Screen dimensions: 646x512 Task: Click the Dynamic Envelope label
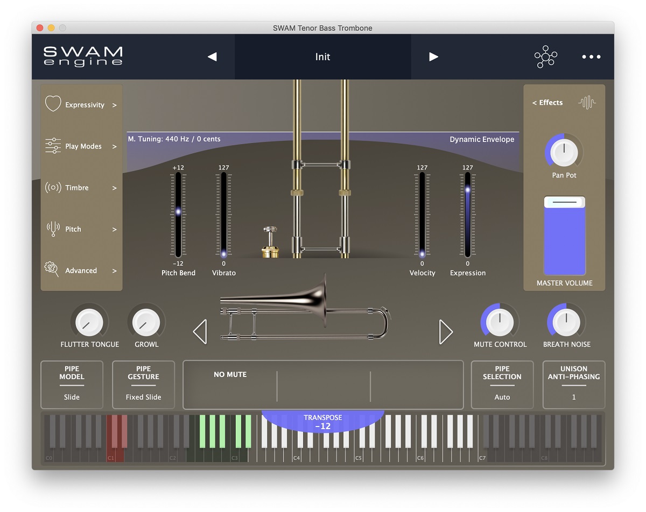482,139
